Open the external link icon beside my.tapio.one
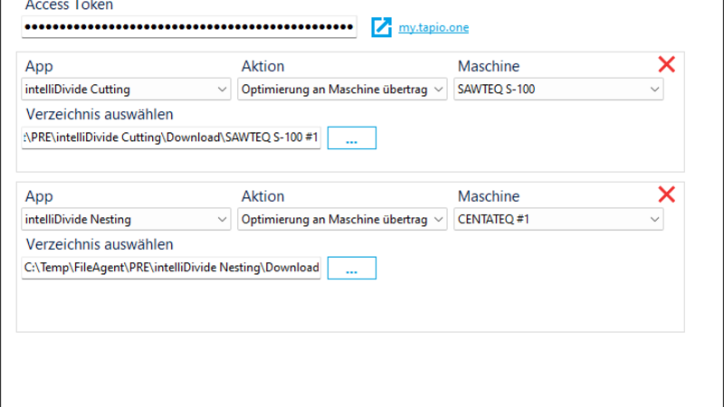 point(381,27)
